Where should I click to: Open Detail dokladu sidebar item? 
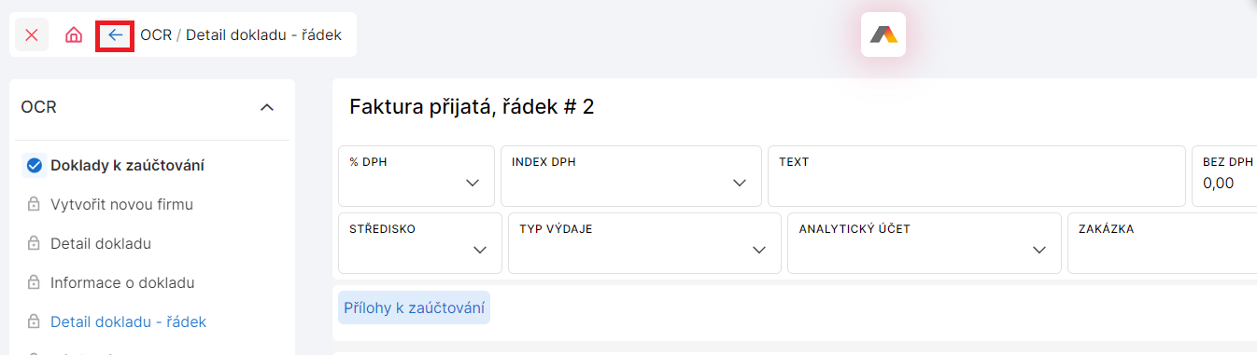coord(101,243)
